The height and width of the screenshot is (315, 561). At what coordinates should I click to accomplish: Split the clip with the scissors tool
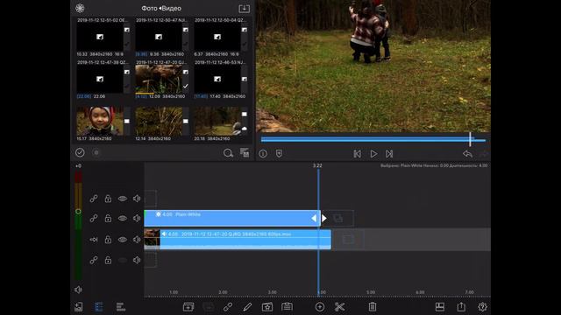[339, 307]
